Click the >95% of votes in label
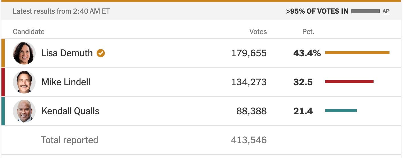404x158 pixels. (317, 11)
